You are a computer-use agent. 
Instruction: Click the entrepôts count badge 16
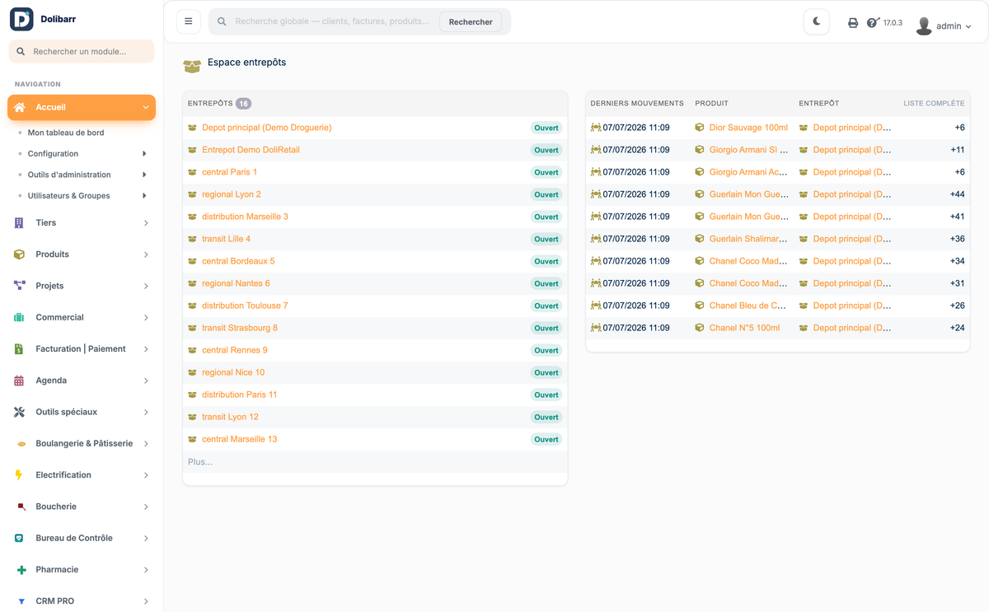(243, 104)
